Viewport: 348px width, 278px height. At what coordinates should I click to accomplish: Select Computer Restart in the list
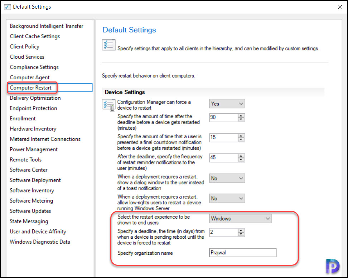coord(50,88)
